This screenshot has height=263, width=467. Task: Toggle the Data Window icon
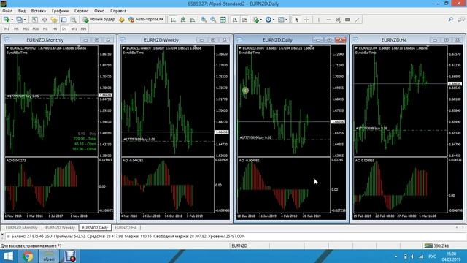(x=45, y=20)
